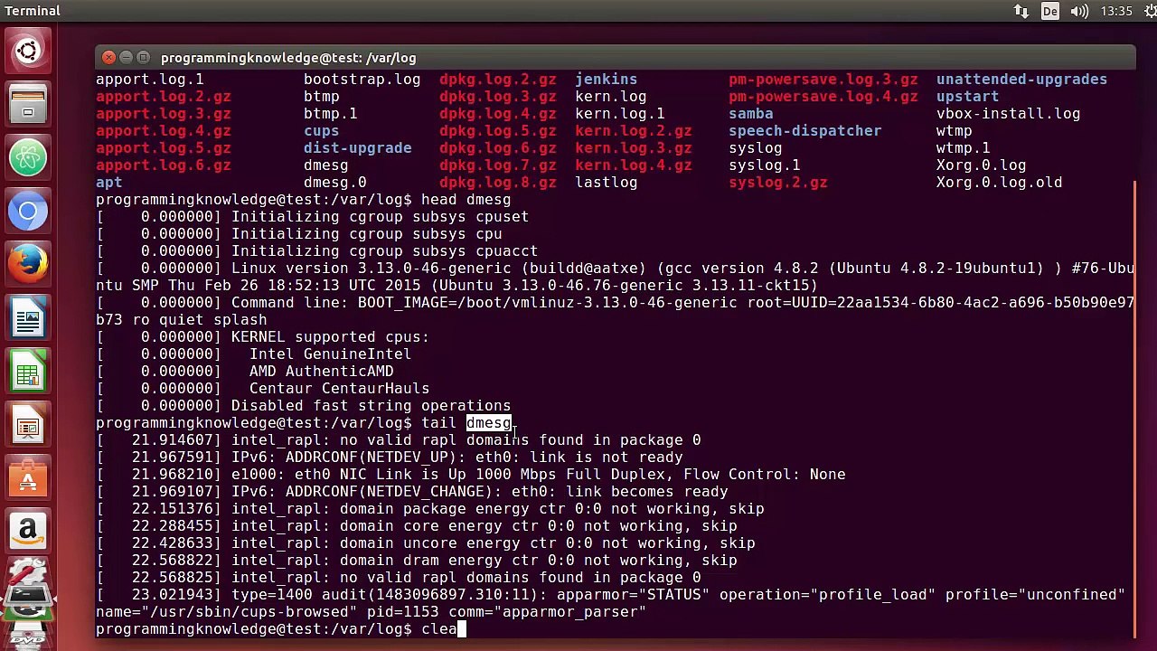The width and height of the screenshot is (1157, 651).
Task: Click the 'domain dram energy ctr' line
Action: tap(417, 561)
